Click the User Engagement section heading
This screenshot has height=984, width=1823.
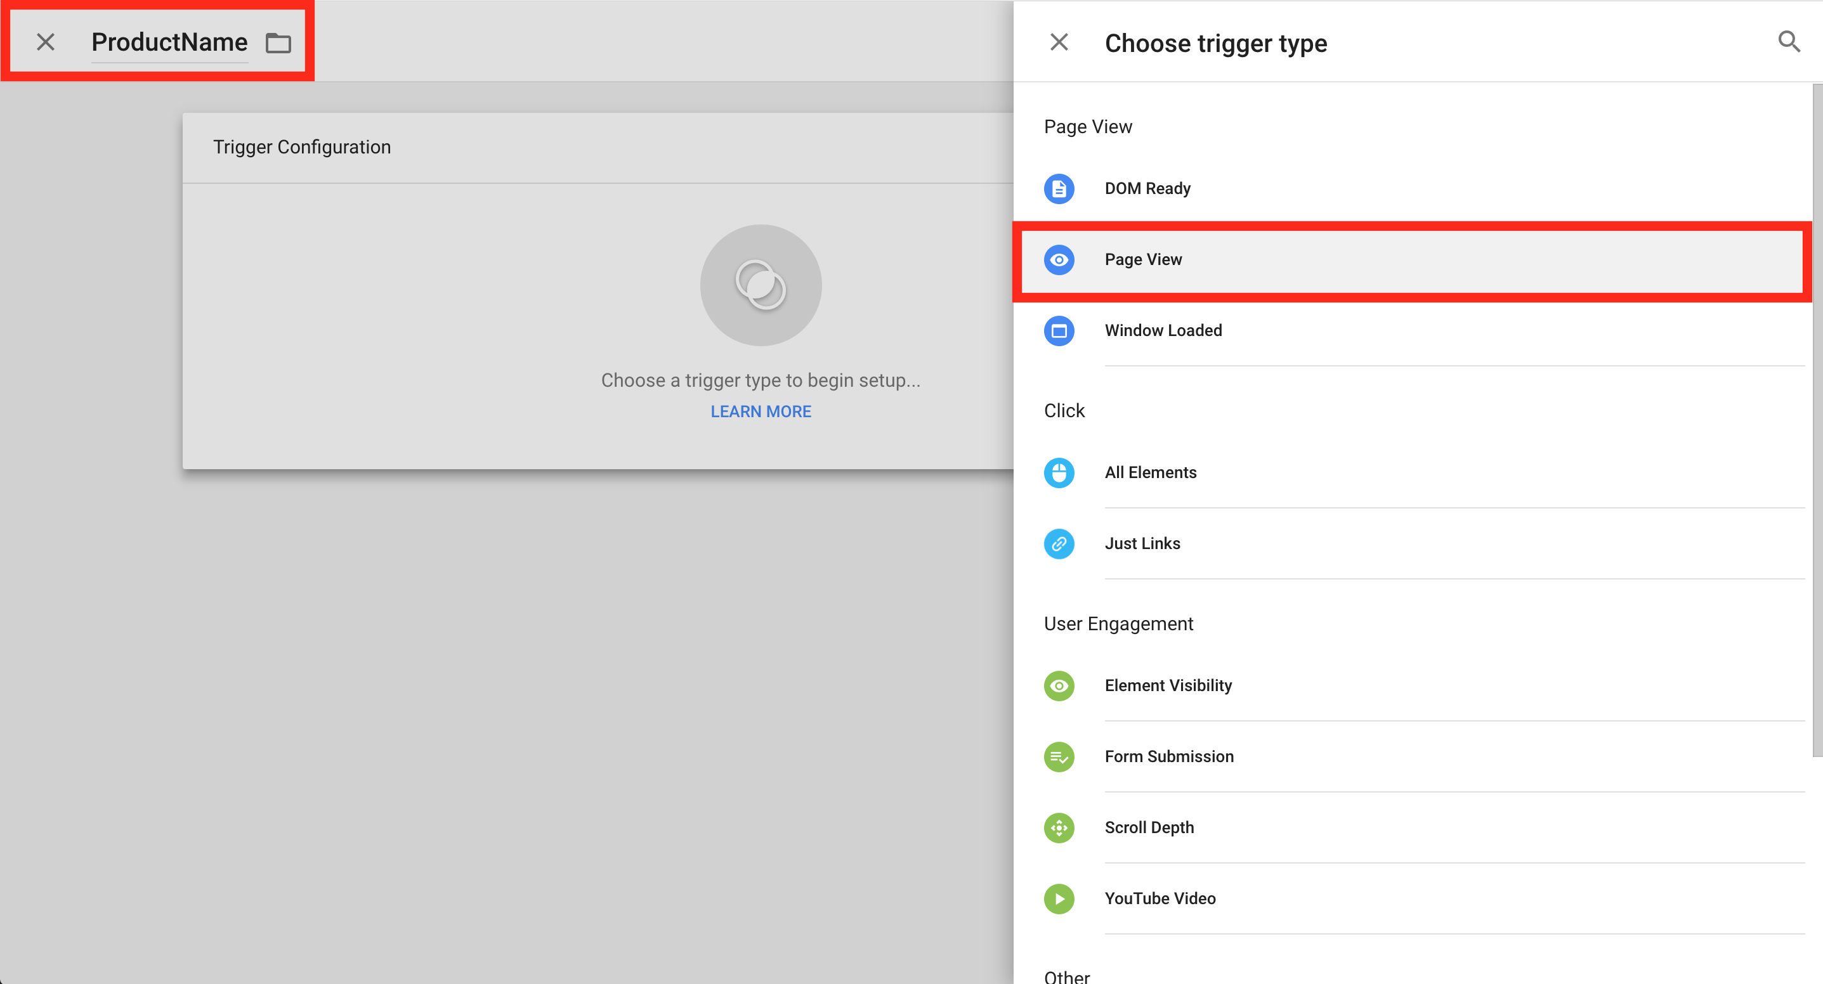pos(1118,624)
